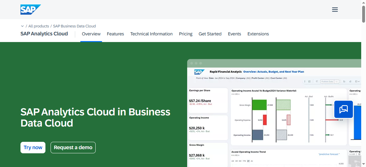Select the 6M time range option
366x167 pixels.
click(x=240, y=161)
